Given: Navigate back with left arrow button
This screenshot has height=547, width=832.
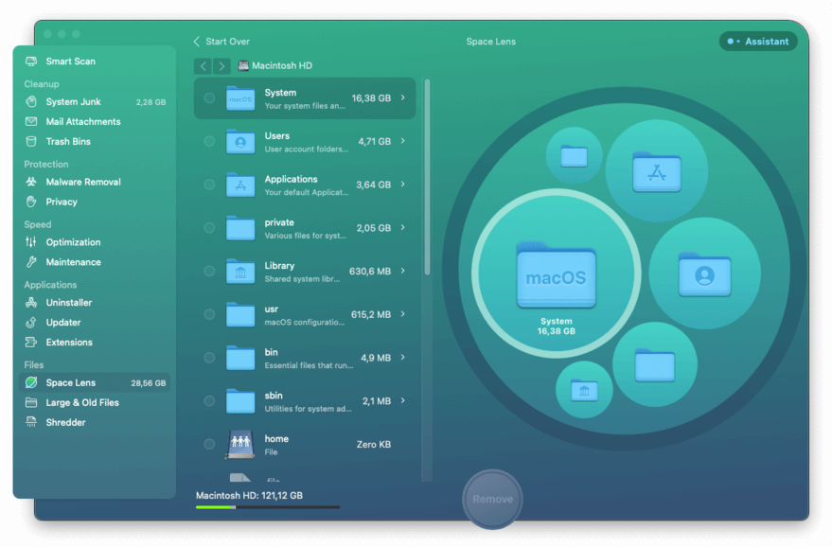Looking at the screenshot, I should 203,66.
